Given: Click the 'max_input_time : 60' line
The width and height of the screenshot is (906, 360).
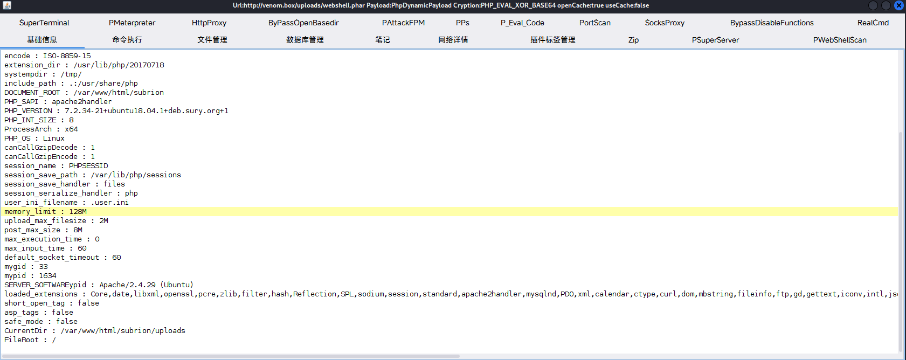Looking at the screenshot, I should (45, 248).
